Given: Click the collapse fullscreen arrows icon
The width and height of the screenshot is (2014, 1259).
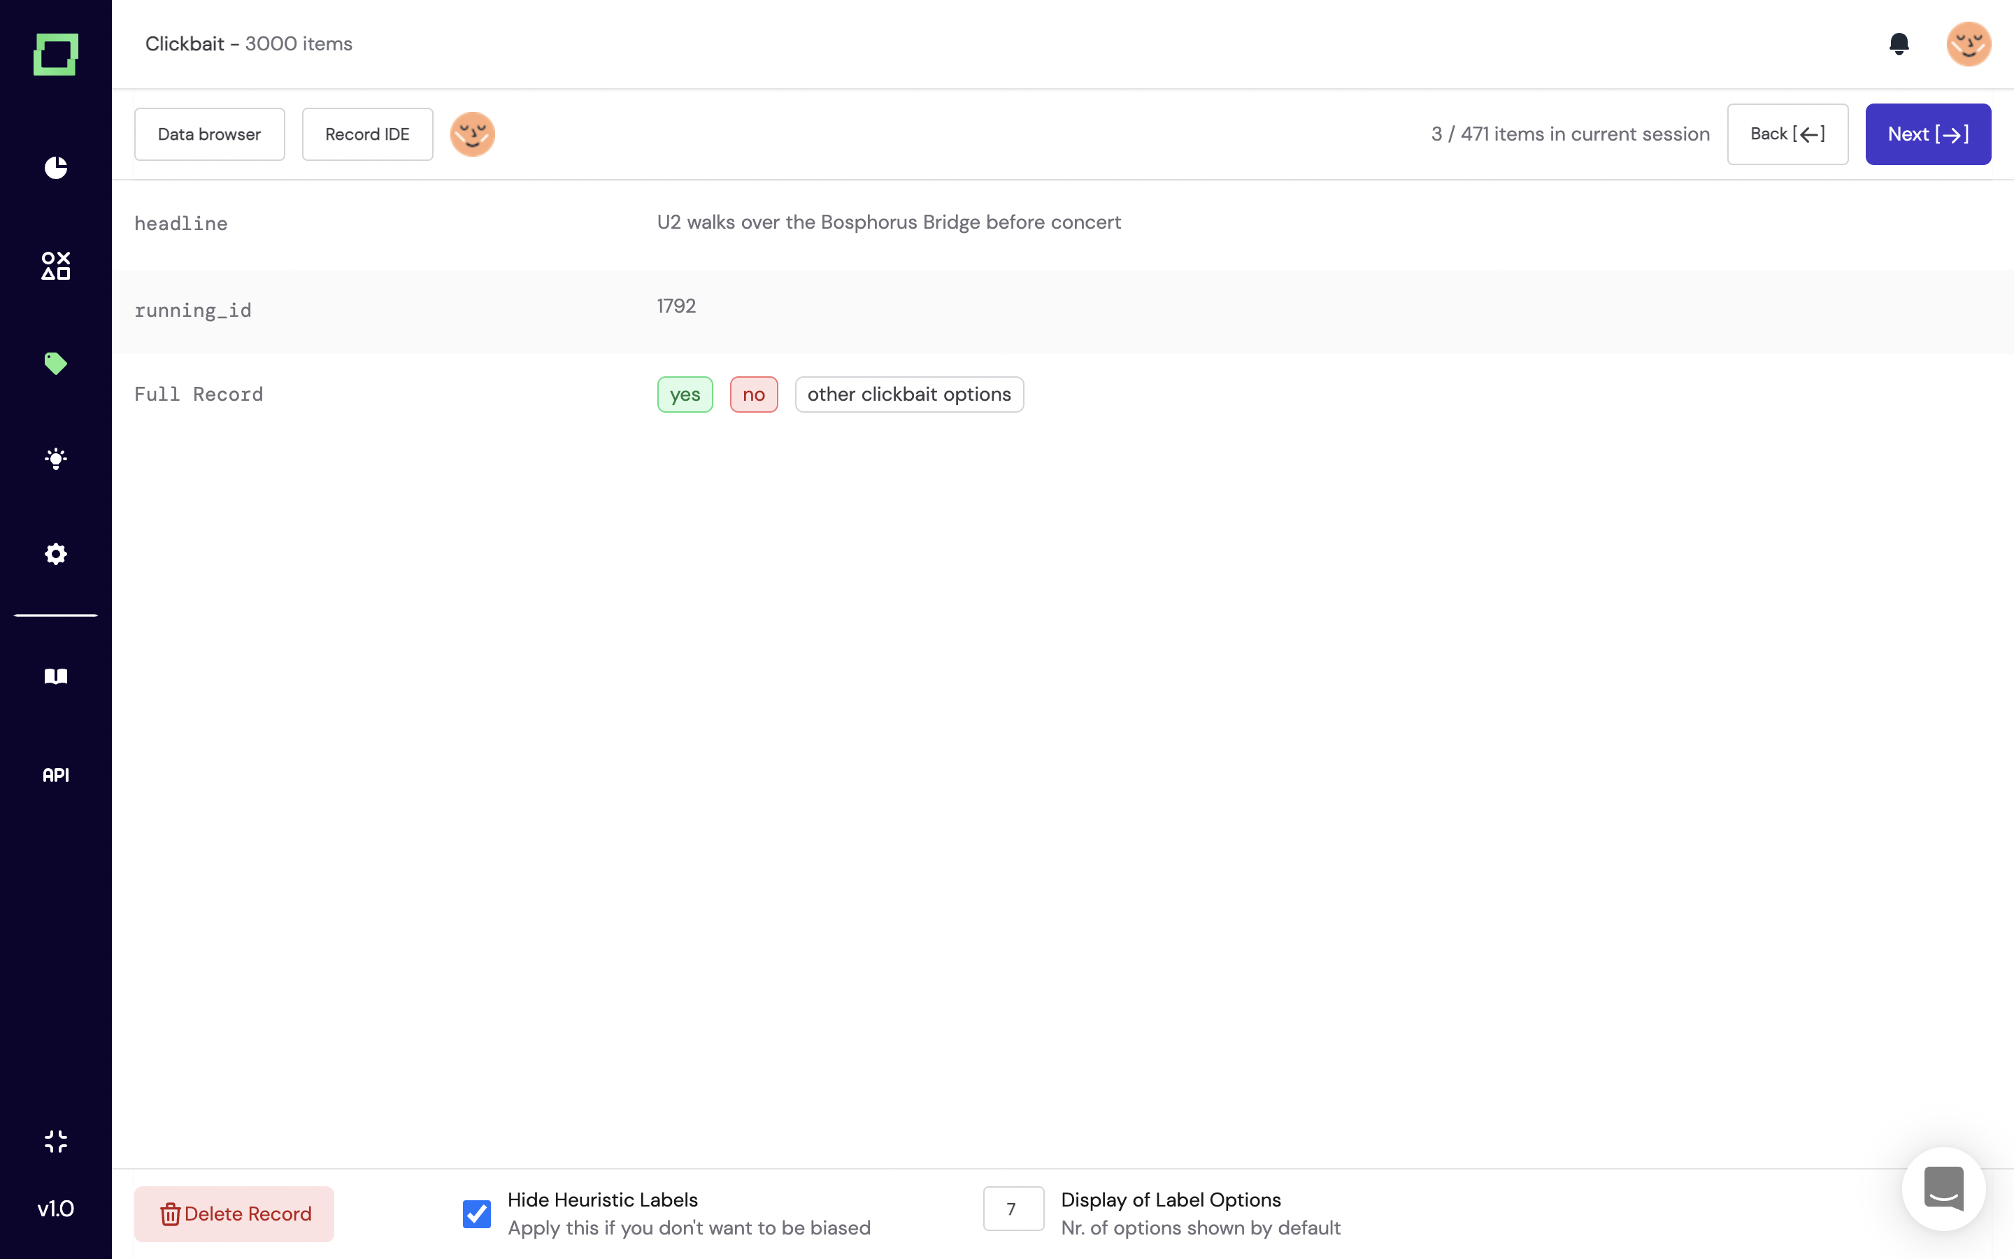Looking at the screenshot, I should tap(56, 1141).
